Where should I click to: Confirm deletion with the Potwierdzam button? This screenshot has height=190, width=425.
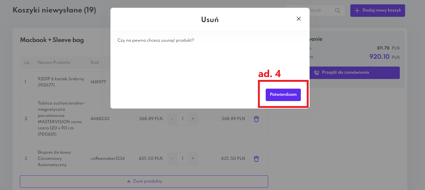(x=283, y=95)
